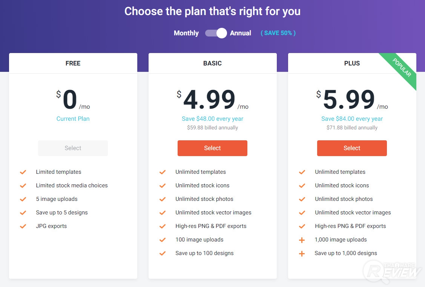This screenshot has height=287, width=425.
Task: Click the FREE plan header
Action: click(x=73, y=63)
